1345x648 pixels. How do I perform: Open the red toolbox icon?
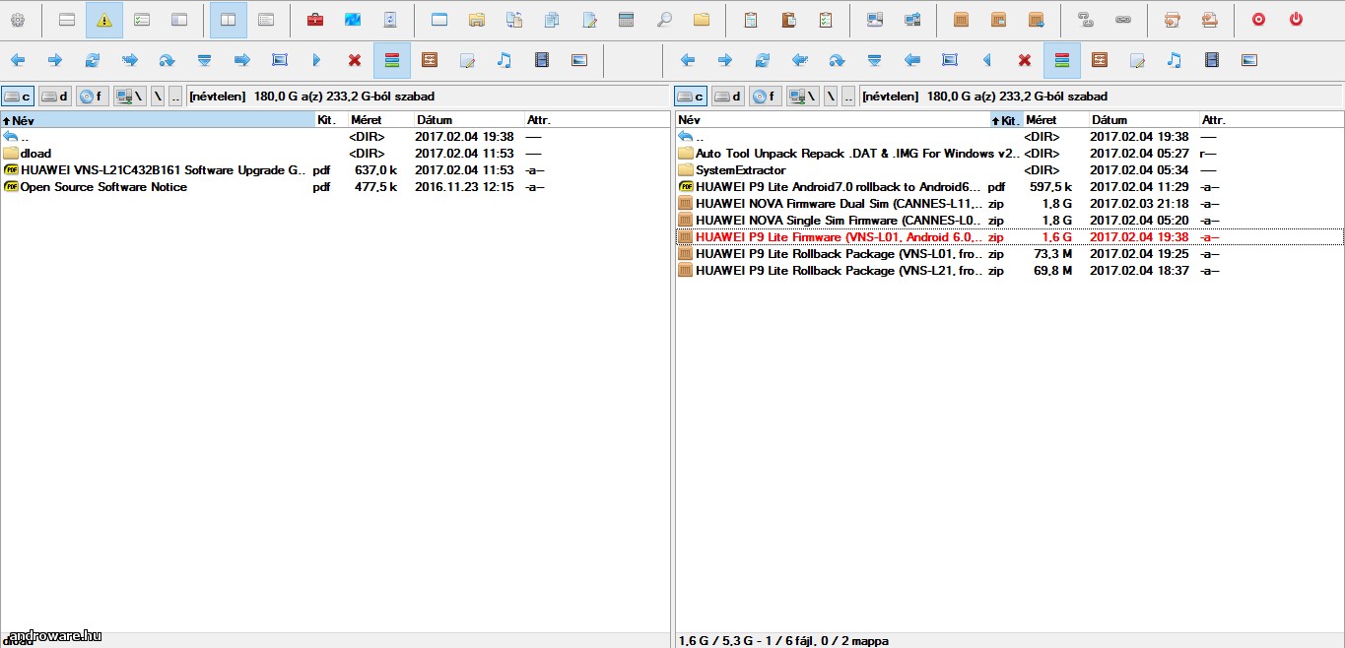(315, 20)
